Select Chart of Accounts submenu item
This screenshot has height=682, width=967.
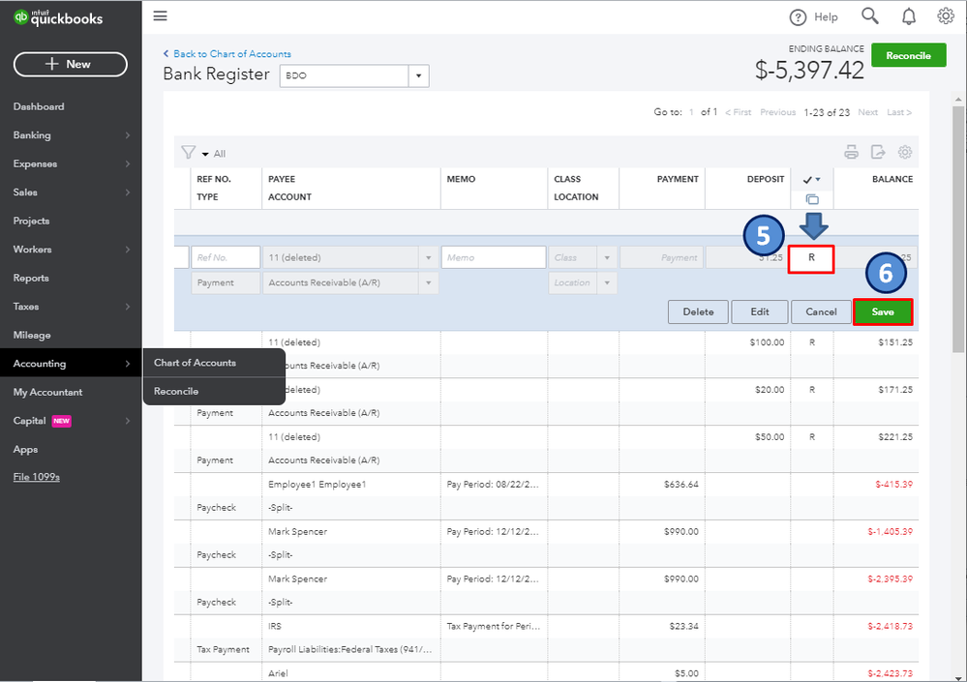pyautogui.click(x=195, y=363)
